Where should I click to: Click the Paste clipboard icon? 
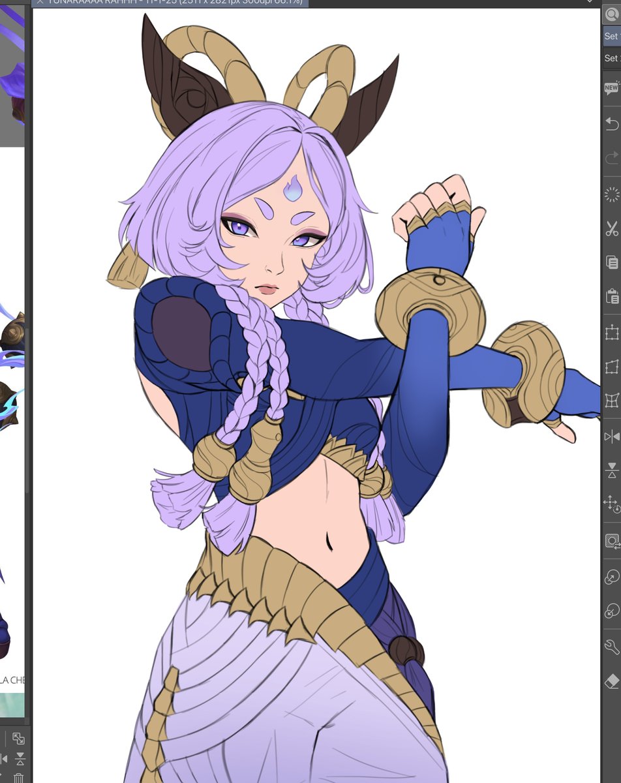click(611, 297)
